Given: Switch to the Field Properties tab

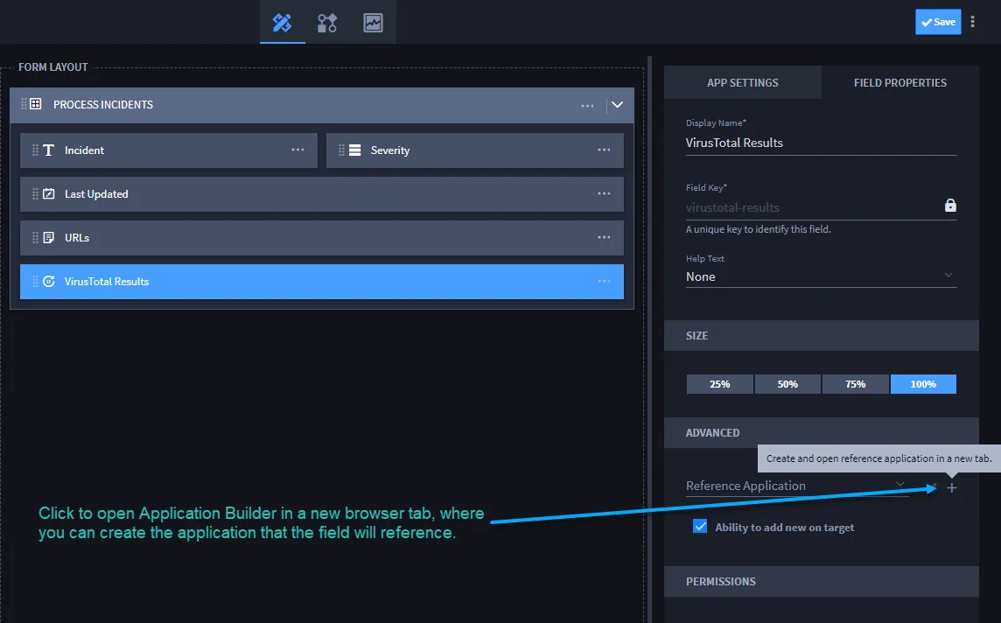Looking at the screenshot, I should coord(900,82).
